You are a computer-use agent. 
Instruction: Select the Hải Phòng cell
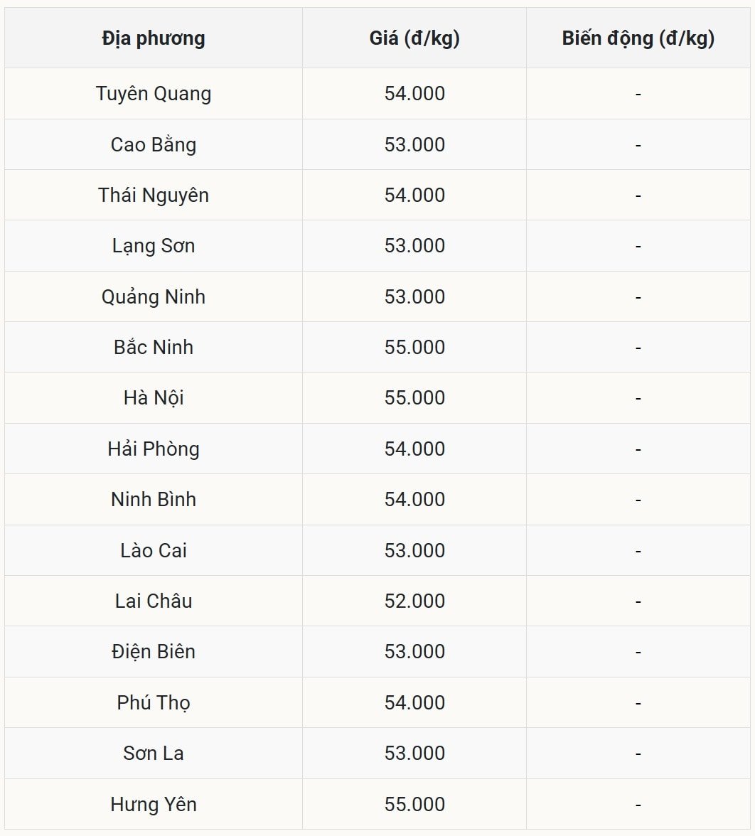pyautogui.click(x=154, y=449)
